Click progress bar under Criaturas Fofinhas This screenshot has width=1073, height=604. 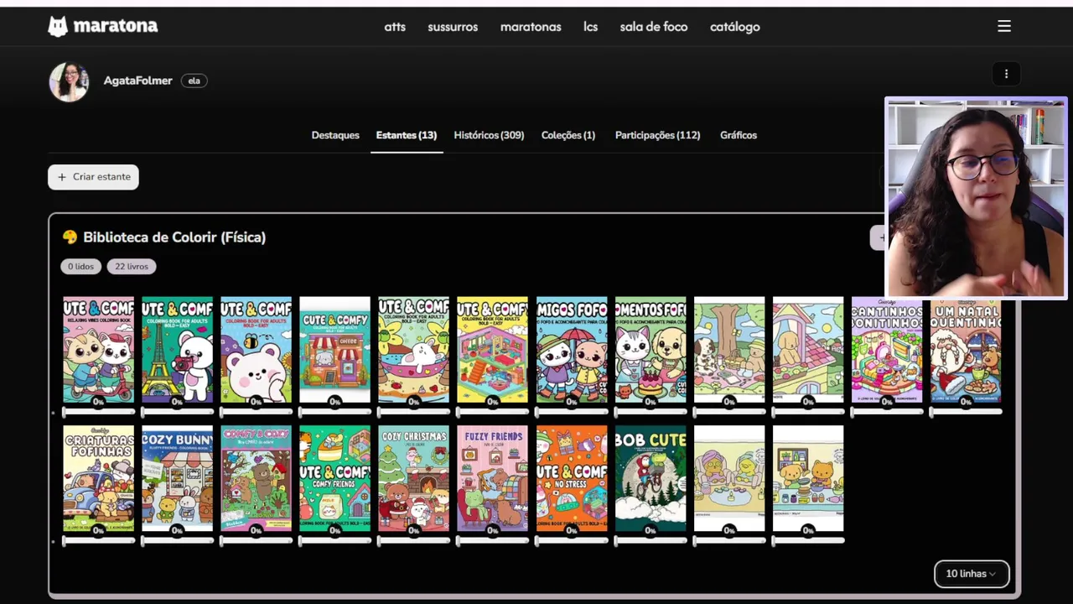click(98, 540)
